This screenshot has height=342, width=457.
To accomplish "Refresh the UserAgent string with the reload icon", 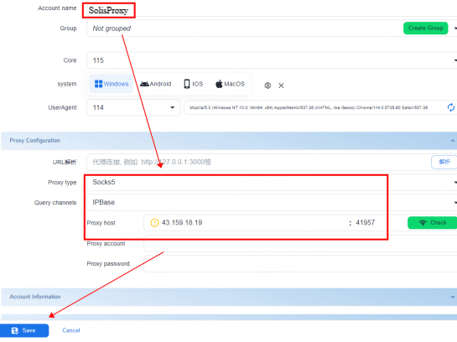I will click(451, 107).
